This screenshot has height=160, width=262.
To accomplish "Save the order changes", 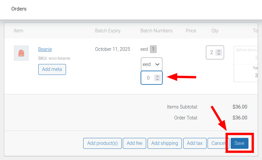I will tap(239, 143).
